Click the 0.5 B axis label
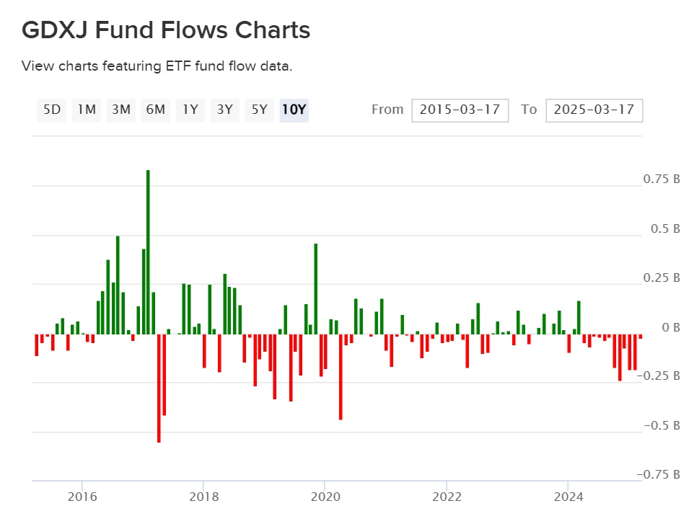Screen dimensions: 699x524 pos(665,228)
